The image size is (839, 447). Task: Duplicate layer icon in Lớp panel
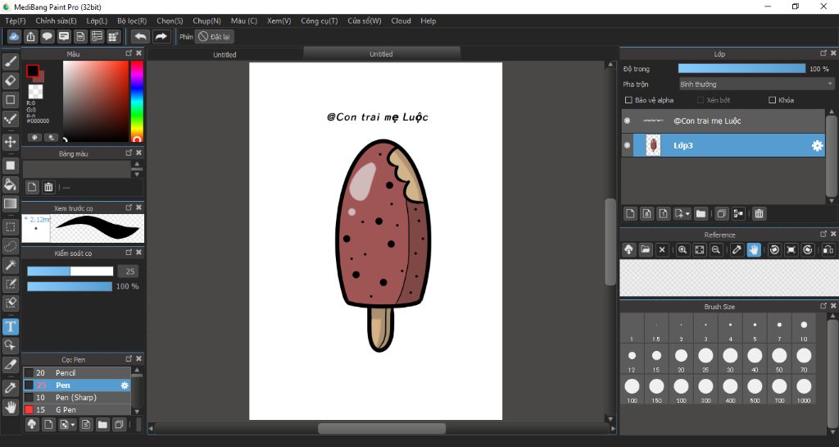tap(721, 213)
